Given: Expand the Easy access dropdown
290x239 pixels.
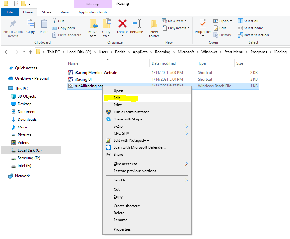Looking at the screenshot, I should point(188,28).
